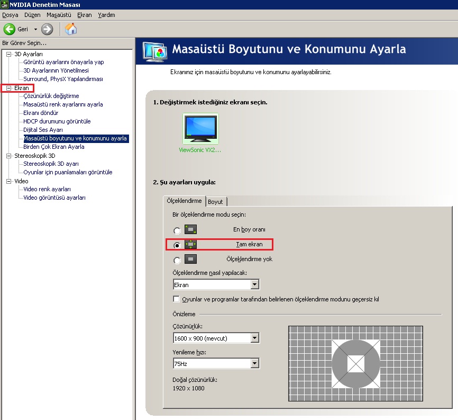The height and width of the screenshot is (420, 458).
Task: Open Görüntü ayarlarını önayarla yap
Action: click(x=63, y=62)
